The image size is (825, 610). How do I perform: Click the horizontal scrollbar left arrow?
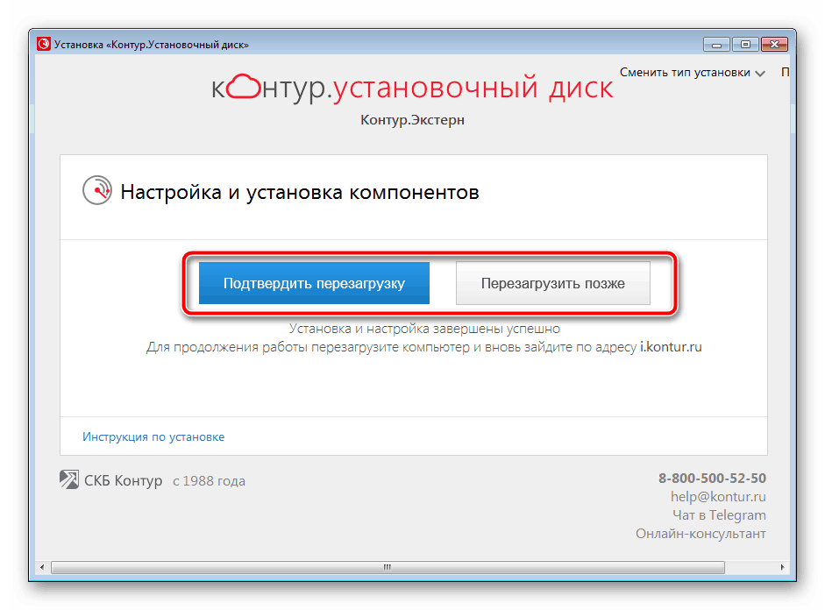click(x=42, y=568)
